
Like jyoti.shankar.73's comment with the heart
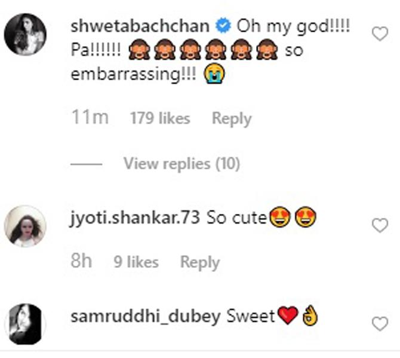[x=380, y=225]
